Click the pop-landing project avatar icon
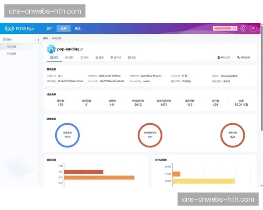The width and height of the screenshot is (263, 210). [51, 49]
